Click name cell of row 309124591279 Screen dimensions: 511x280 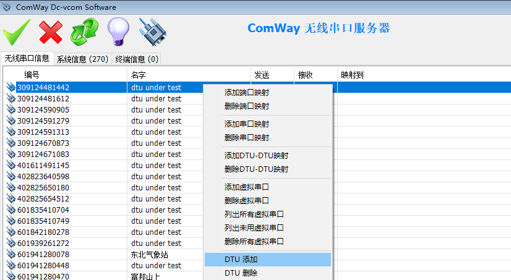coord(156,121)
